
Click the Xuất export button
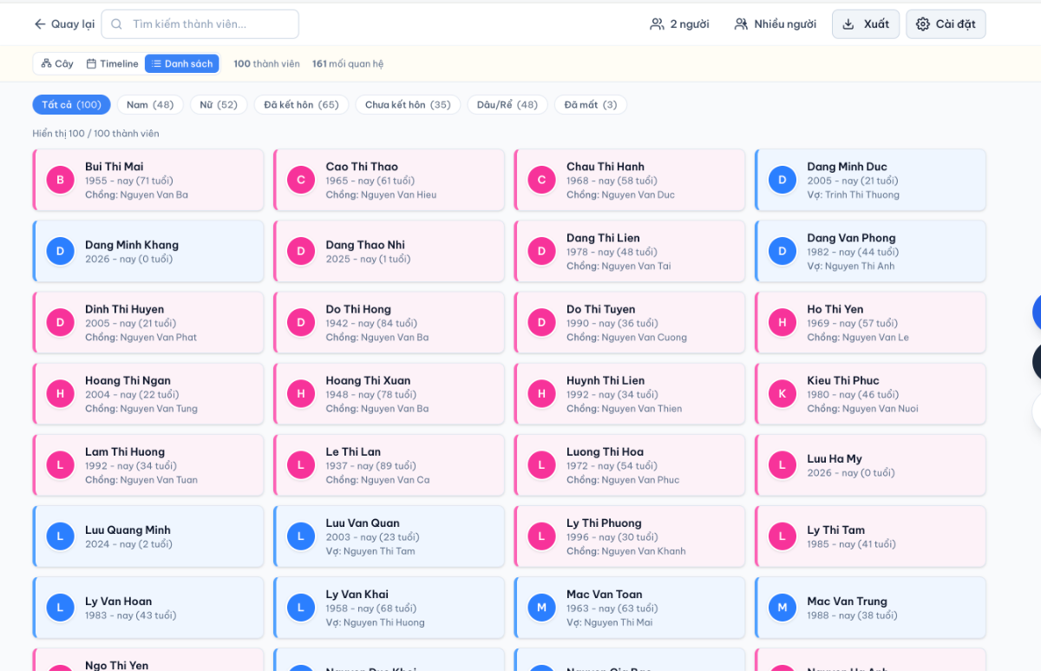point(866,24)
